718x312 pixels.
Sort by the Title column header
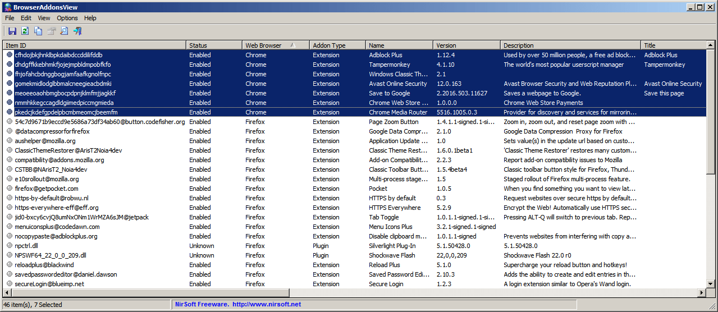point(673,45)
